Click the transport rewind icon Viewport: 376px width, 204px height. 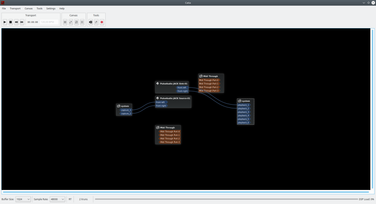(x=16, y=22)
